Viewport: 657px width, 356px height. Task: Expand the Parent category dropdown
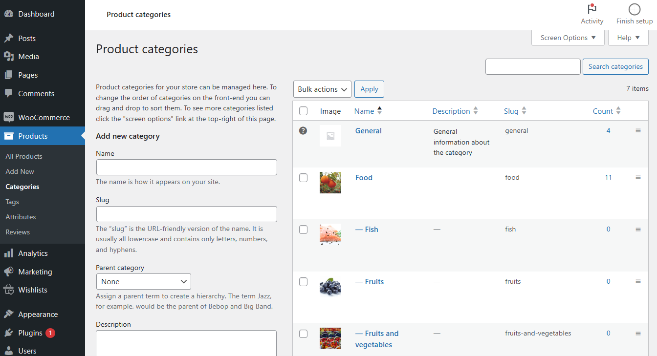pyautogui.click(x=144, y=282)
